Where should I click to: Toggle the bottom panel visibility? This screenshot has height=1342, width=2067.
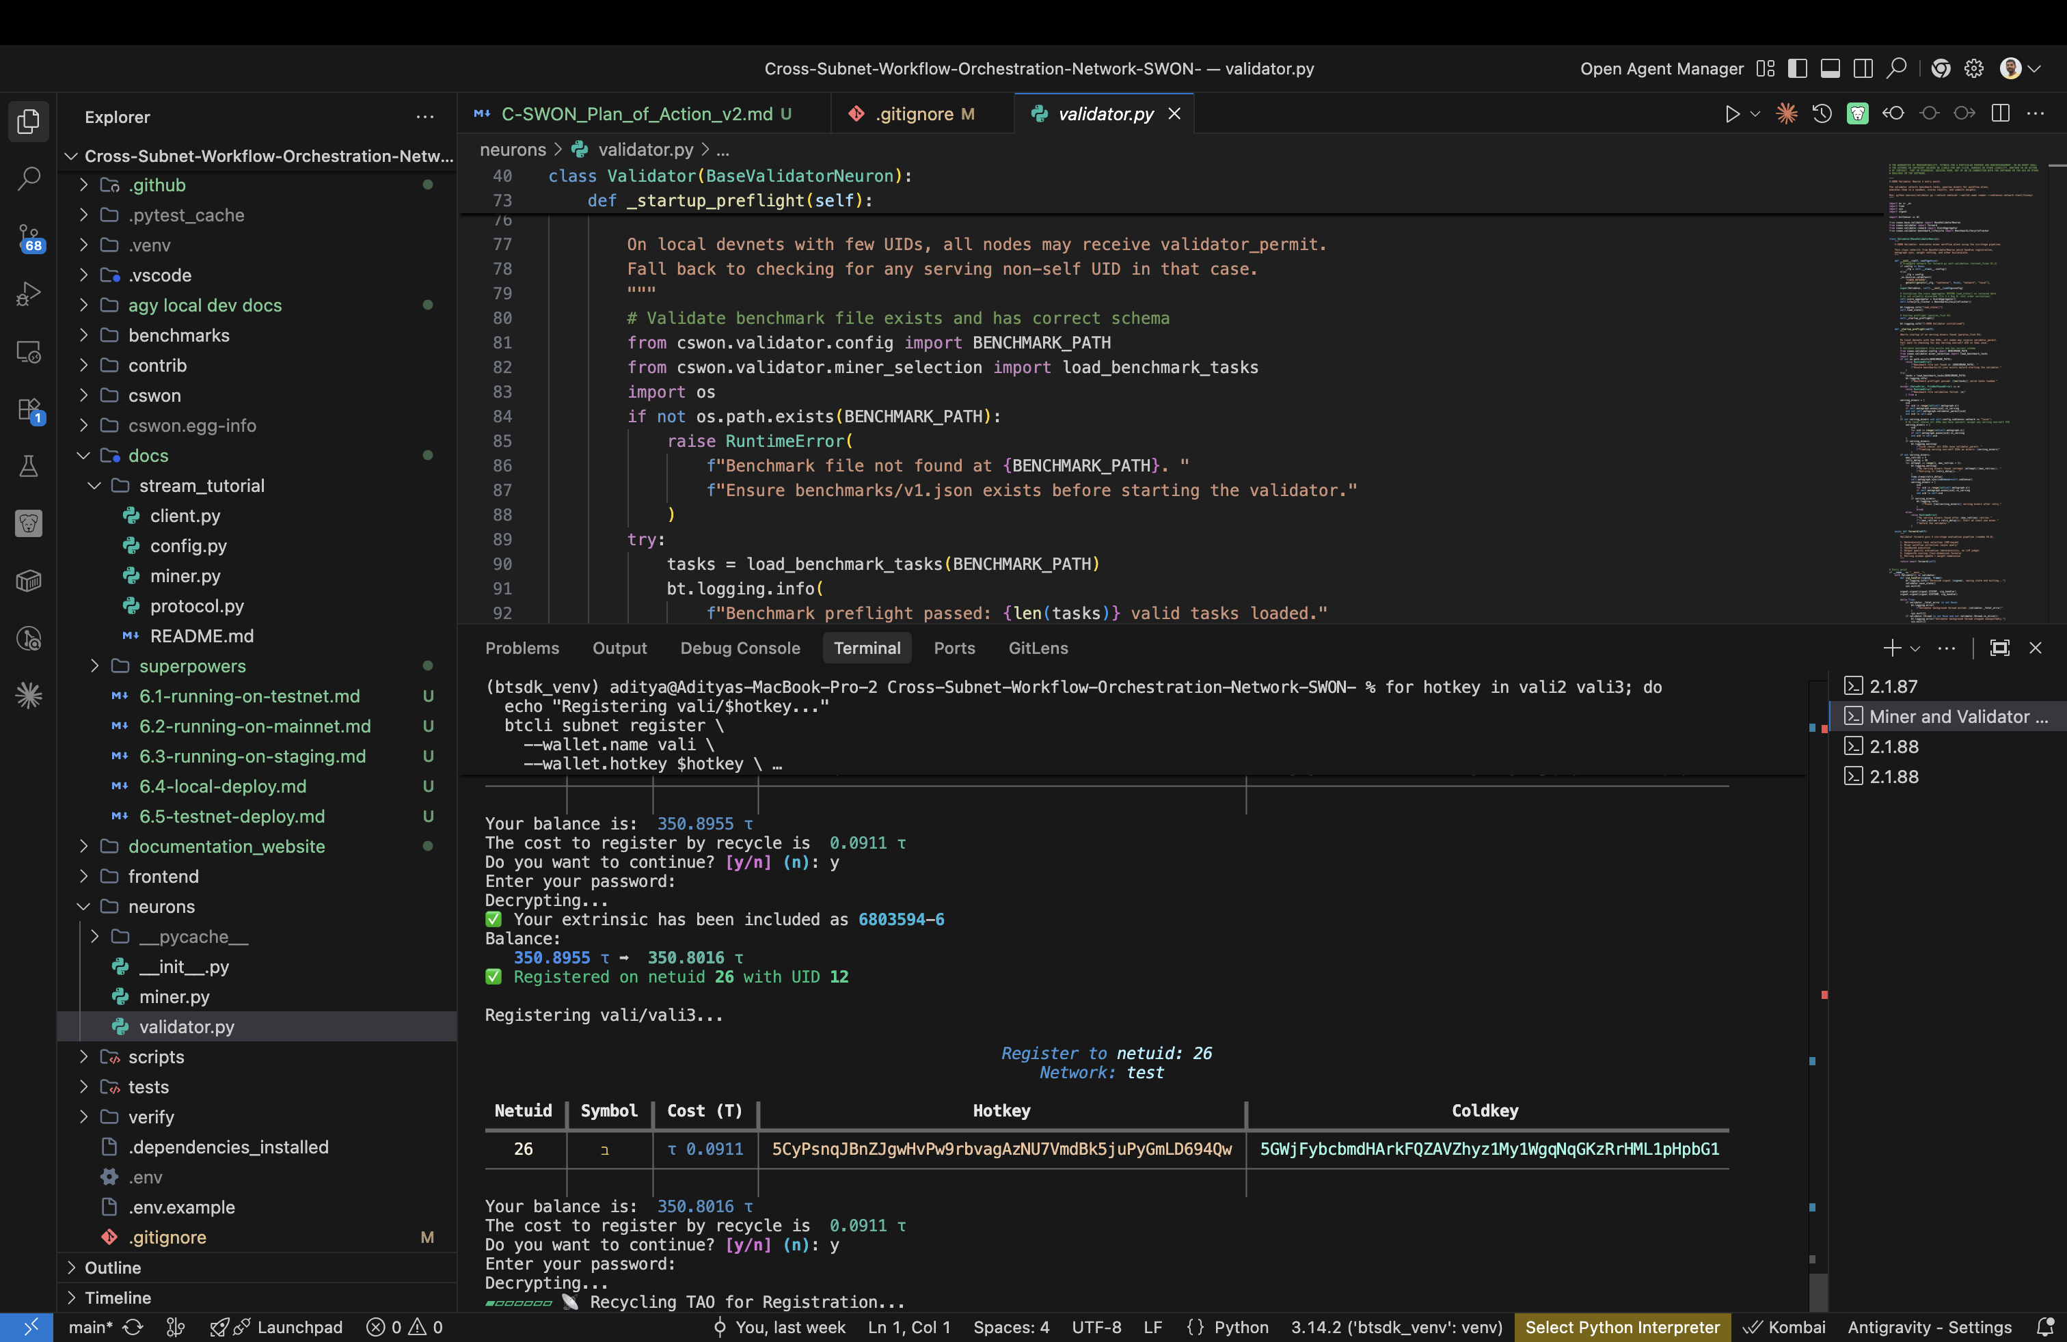coord(1830,68)
